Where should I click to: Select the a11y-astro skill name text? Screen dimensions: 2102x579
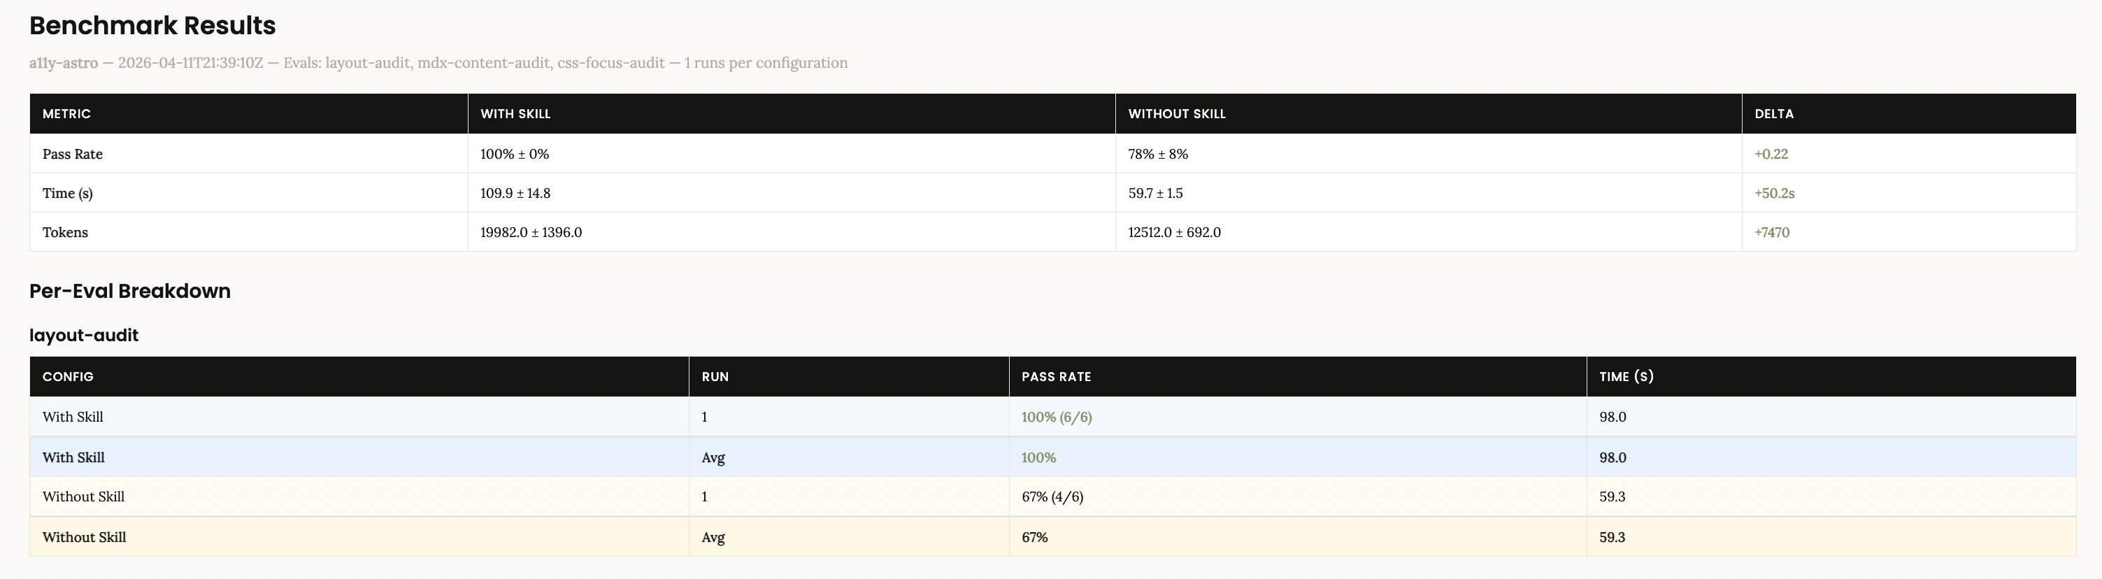pos(64,63)
